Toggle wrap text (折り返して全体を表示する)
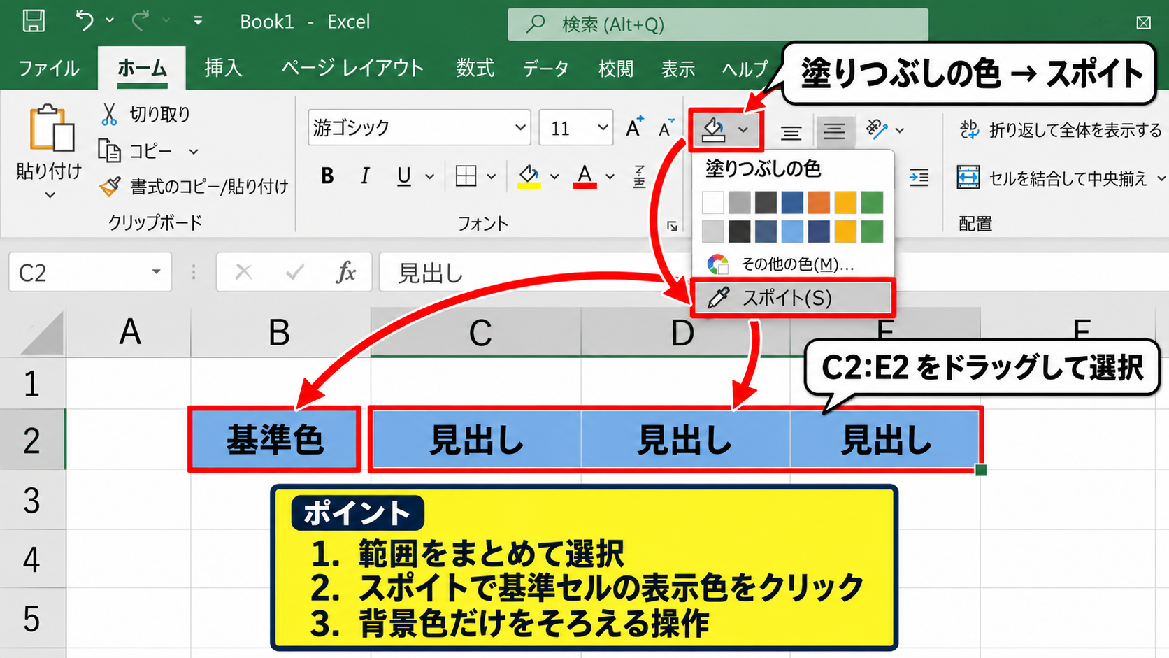Image resolution: width=1169 pixels, height=658 pixels. point(1060,130)
